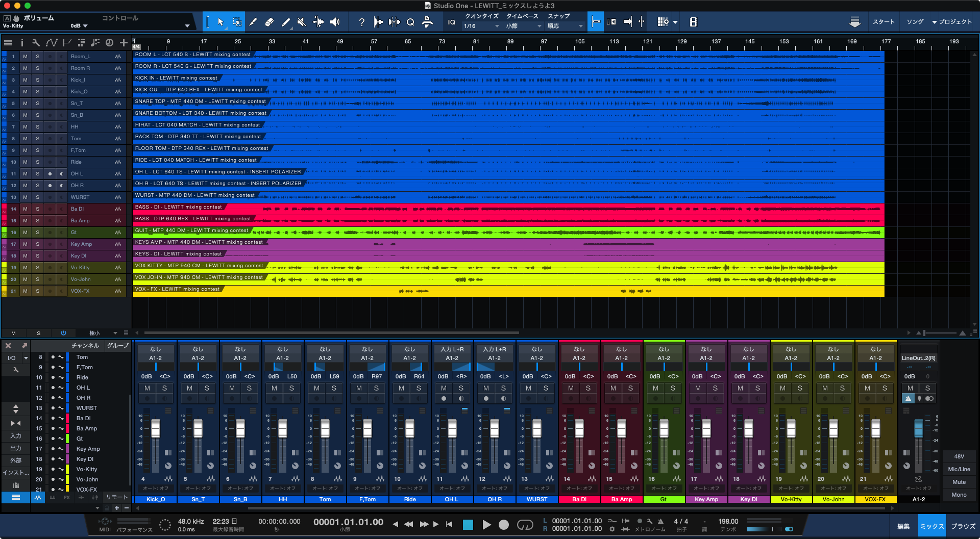This screenshot has height=539, width=980.
Task: Toggle the Loop transport button
Action: coord(525,525)
